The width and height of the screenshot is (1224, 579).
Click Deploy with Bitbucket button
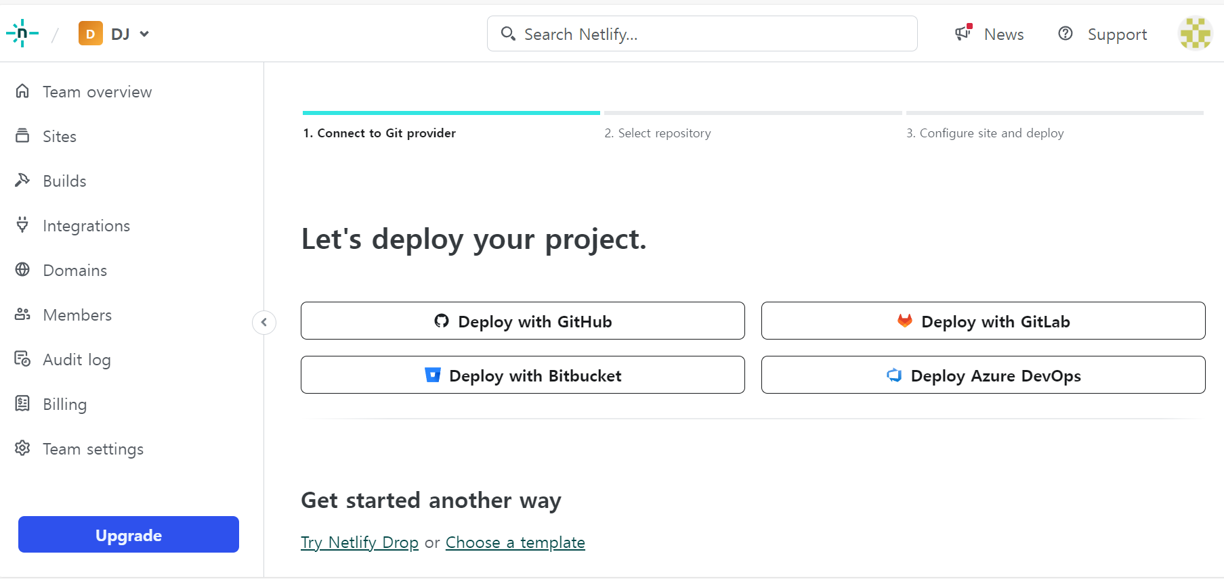[x=523, y=375]
